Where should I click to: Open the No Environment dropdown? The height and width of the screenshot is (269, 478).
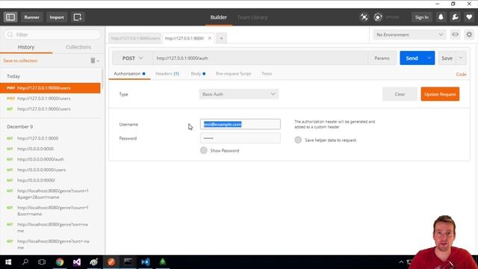pyautogui.click(x=409, y=35)
